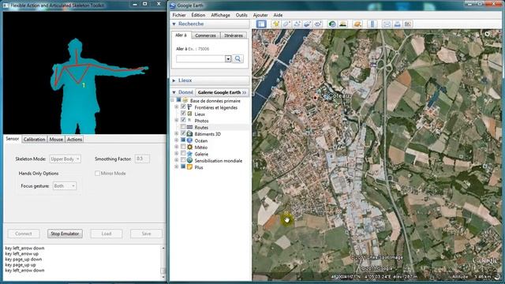Toggle the Océan layer checkbox
505x284 pixels.
pyautogui.click(x=183, y=140)
